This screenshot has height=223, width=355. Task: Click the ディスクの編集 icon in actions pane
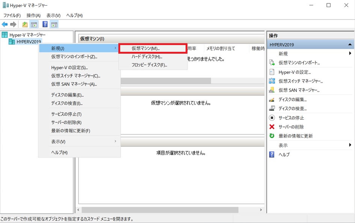point(272,99)
